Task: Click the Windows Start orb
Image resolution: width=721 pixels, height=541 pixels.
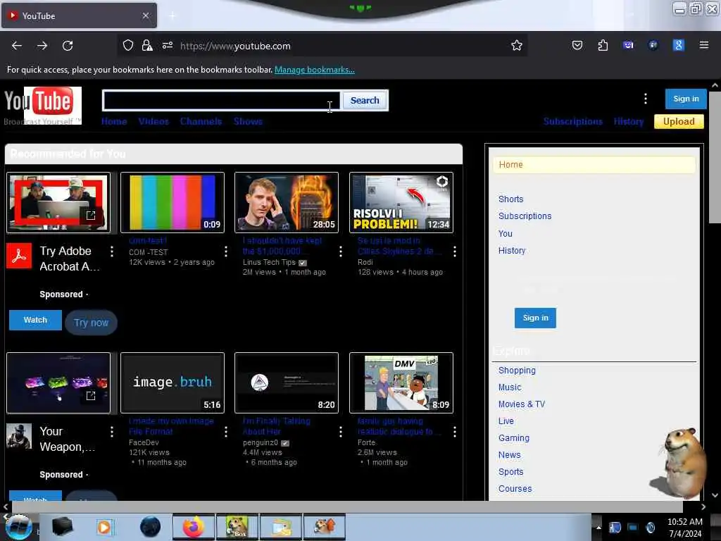Action: pos(18,527)
